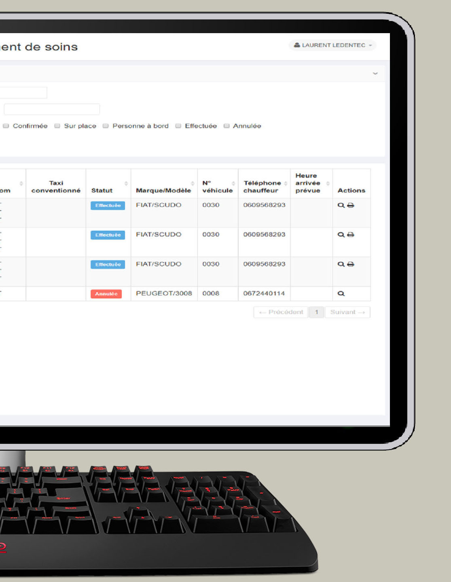Toggle the Annulée checkbox filter

pos(227,126)
